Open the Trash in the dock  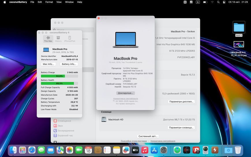coord(238,150)
